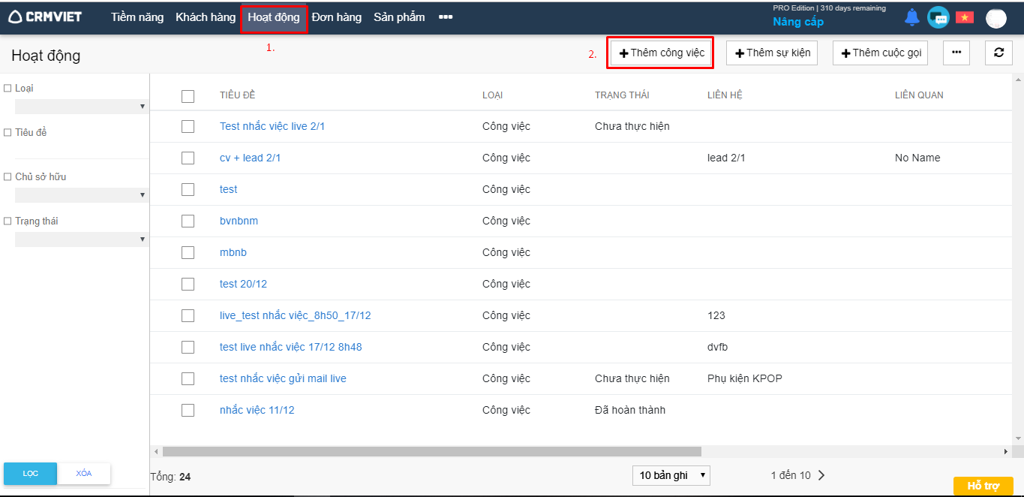
Task: Open the chat messages icon
Action: tap(938, 17)
